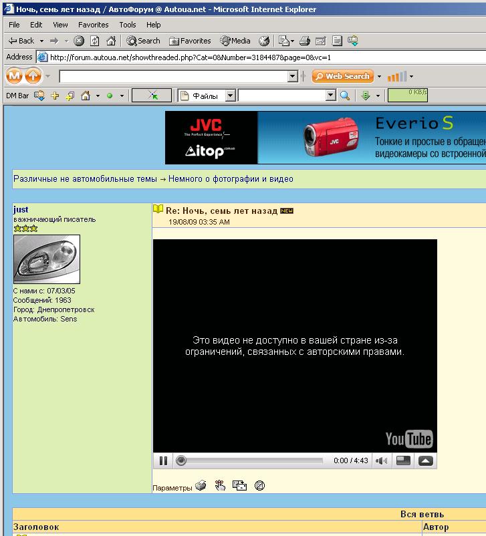Pause the video playback
The image size is (486, 536).
[163, 460]
